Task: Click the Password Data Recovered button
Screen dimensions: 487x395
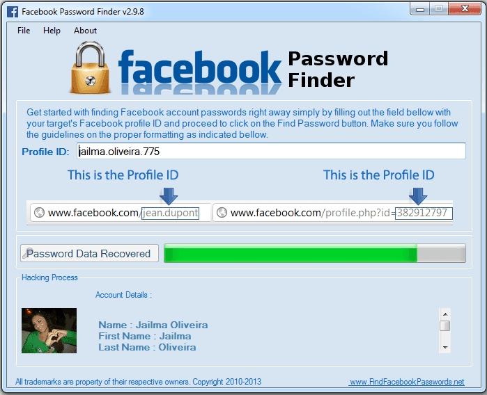Action: 89,253
